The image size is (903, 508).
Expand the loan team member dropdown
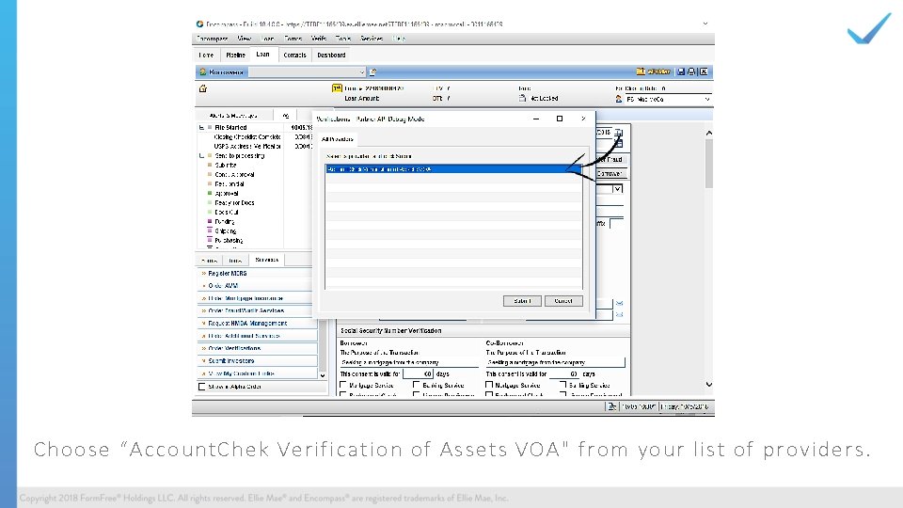click(x=707, y=99)
